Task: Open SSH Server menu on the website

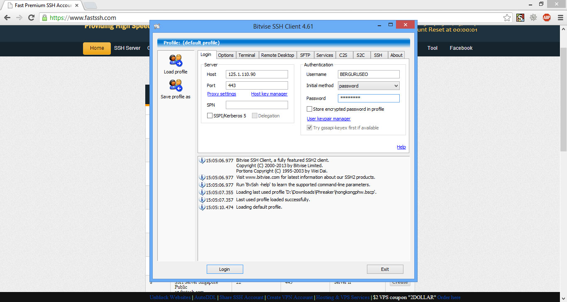Action: (127, 48)
